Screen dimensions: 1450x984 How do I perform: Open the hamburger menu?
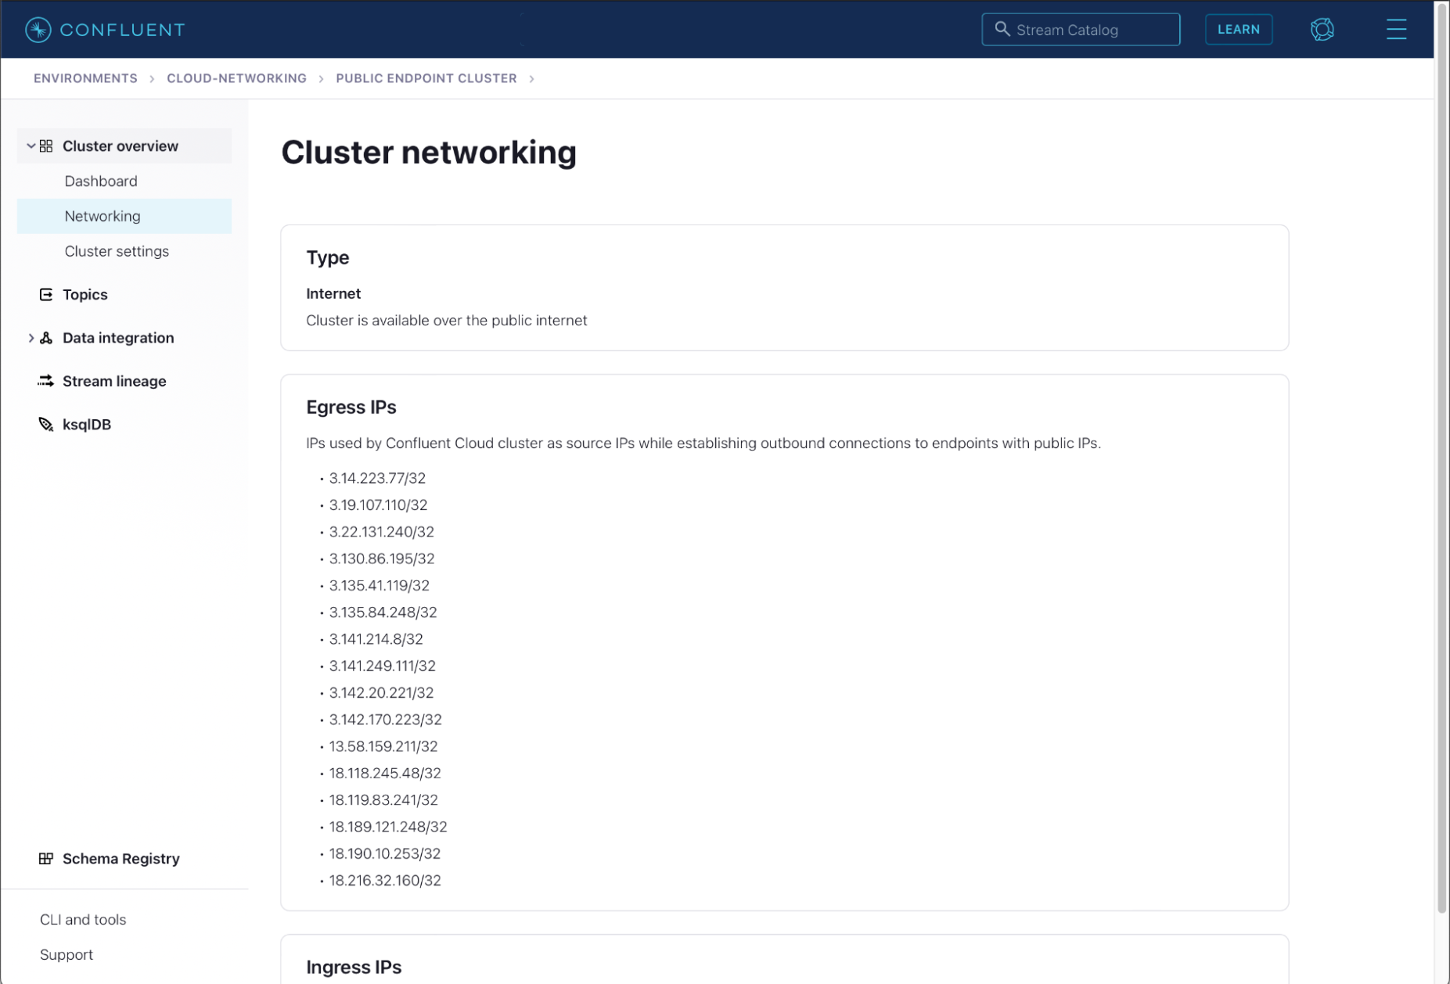(x=1396, y=30)
